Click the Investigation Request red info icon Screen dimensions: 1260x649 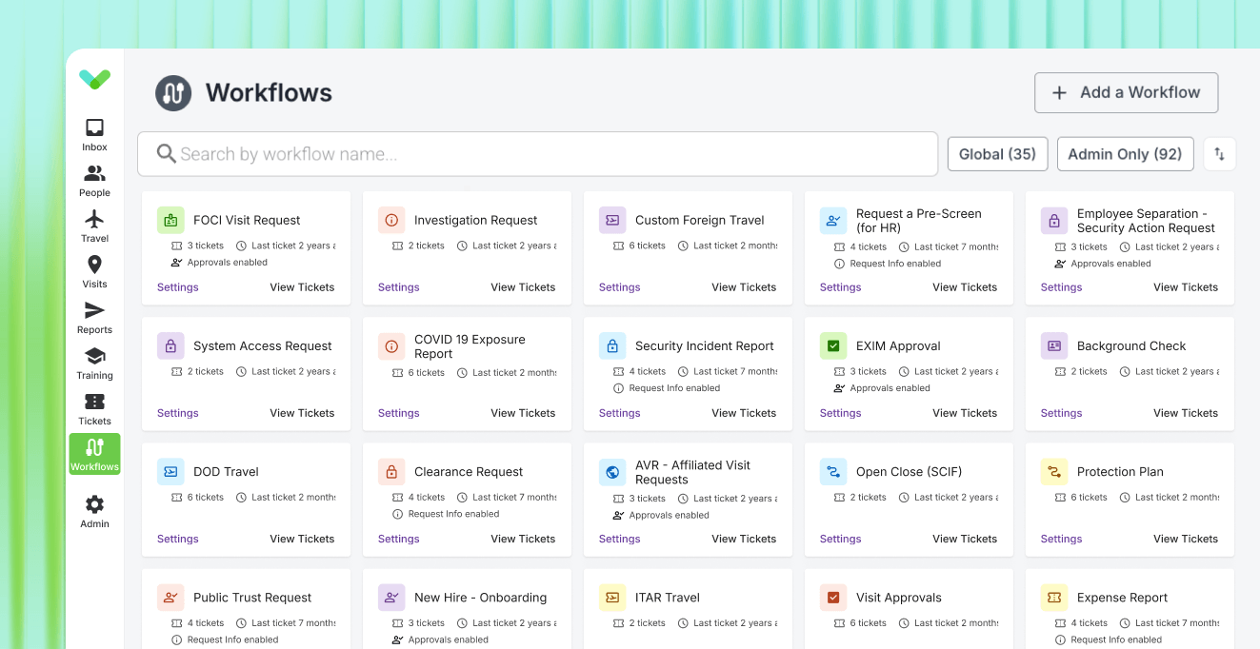point(391,220)
